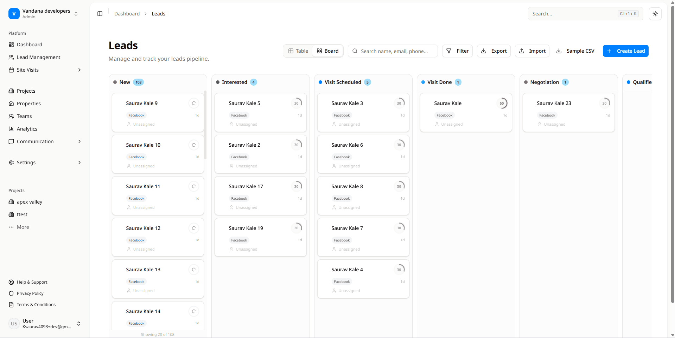The height and width of the screenshot is (338, 675).
Task: Toggle light/dark theme with sun icon
Action: 655,14
